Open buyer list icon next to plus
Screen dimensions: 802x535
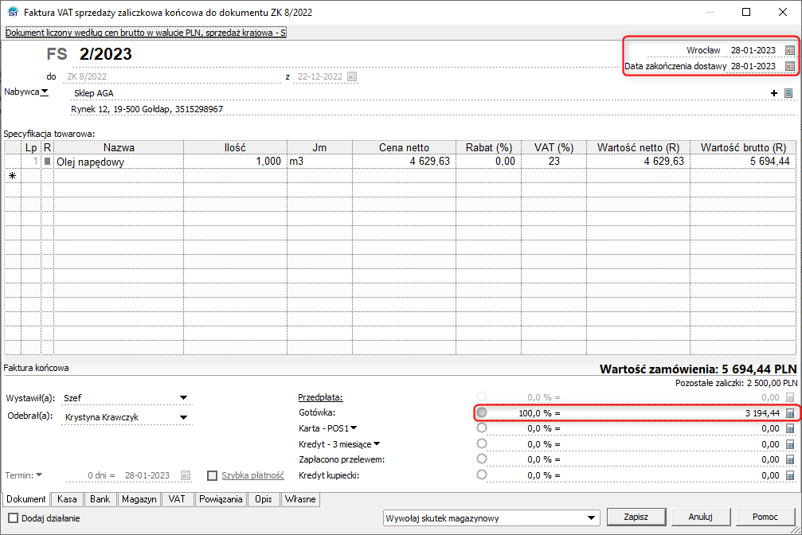click(x=788, y=93)
